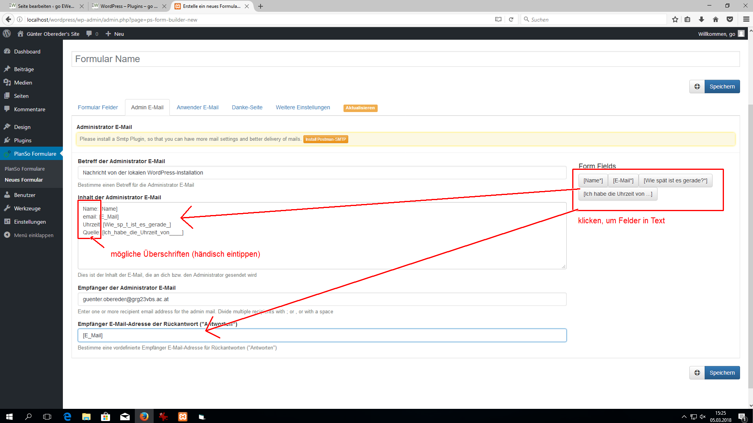
Task: Open Task View on taskbar
Action: [x=47, y=416]
